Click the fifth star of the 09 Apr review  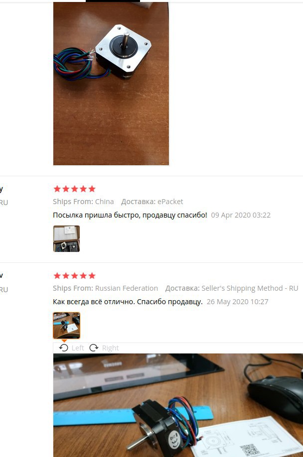(x=92, y=189)
